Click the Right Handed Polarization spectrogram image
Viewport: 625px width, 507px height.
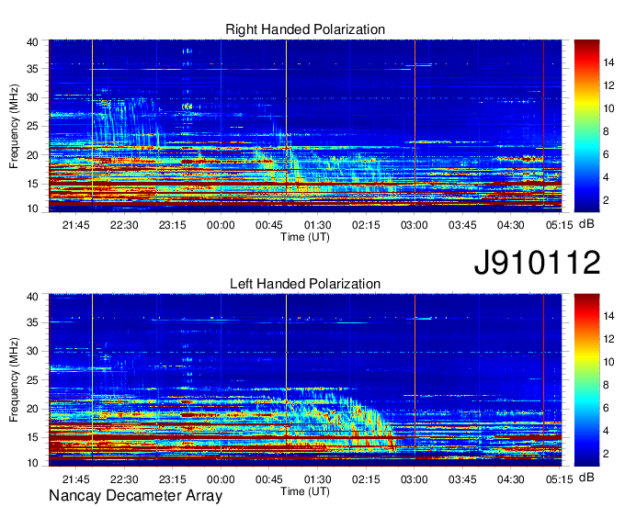point(305,126)
